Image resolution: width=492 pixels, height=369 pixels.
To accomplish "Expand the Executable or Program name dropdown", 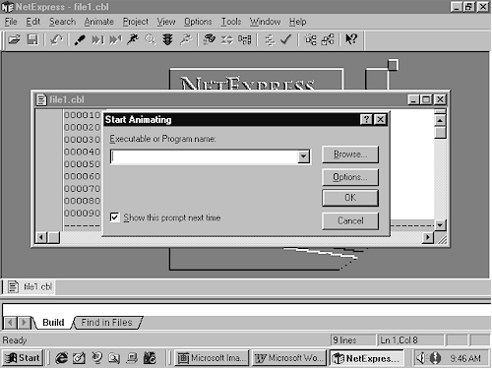I will click(x=304, y=156).
